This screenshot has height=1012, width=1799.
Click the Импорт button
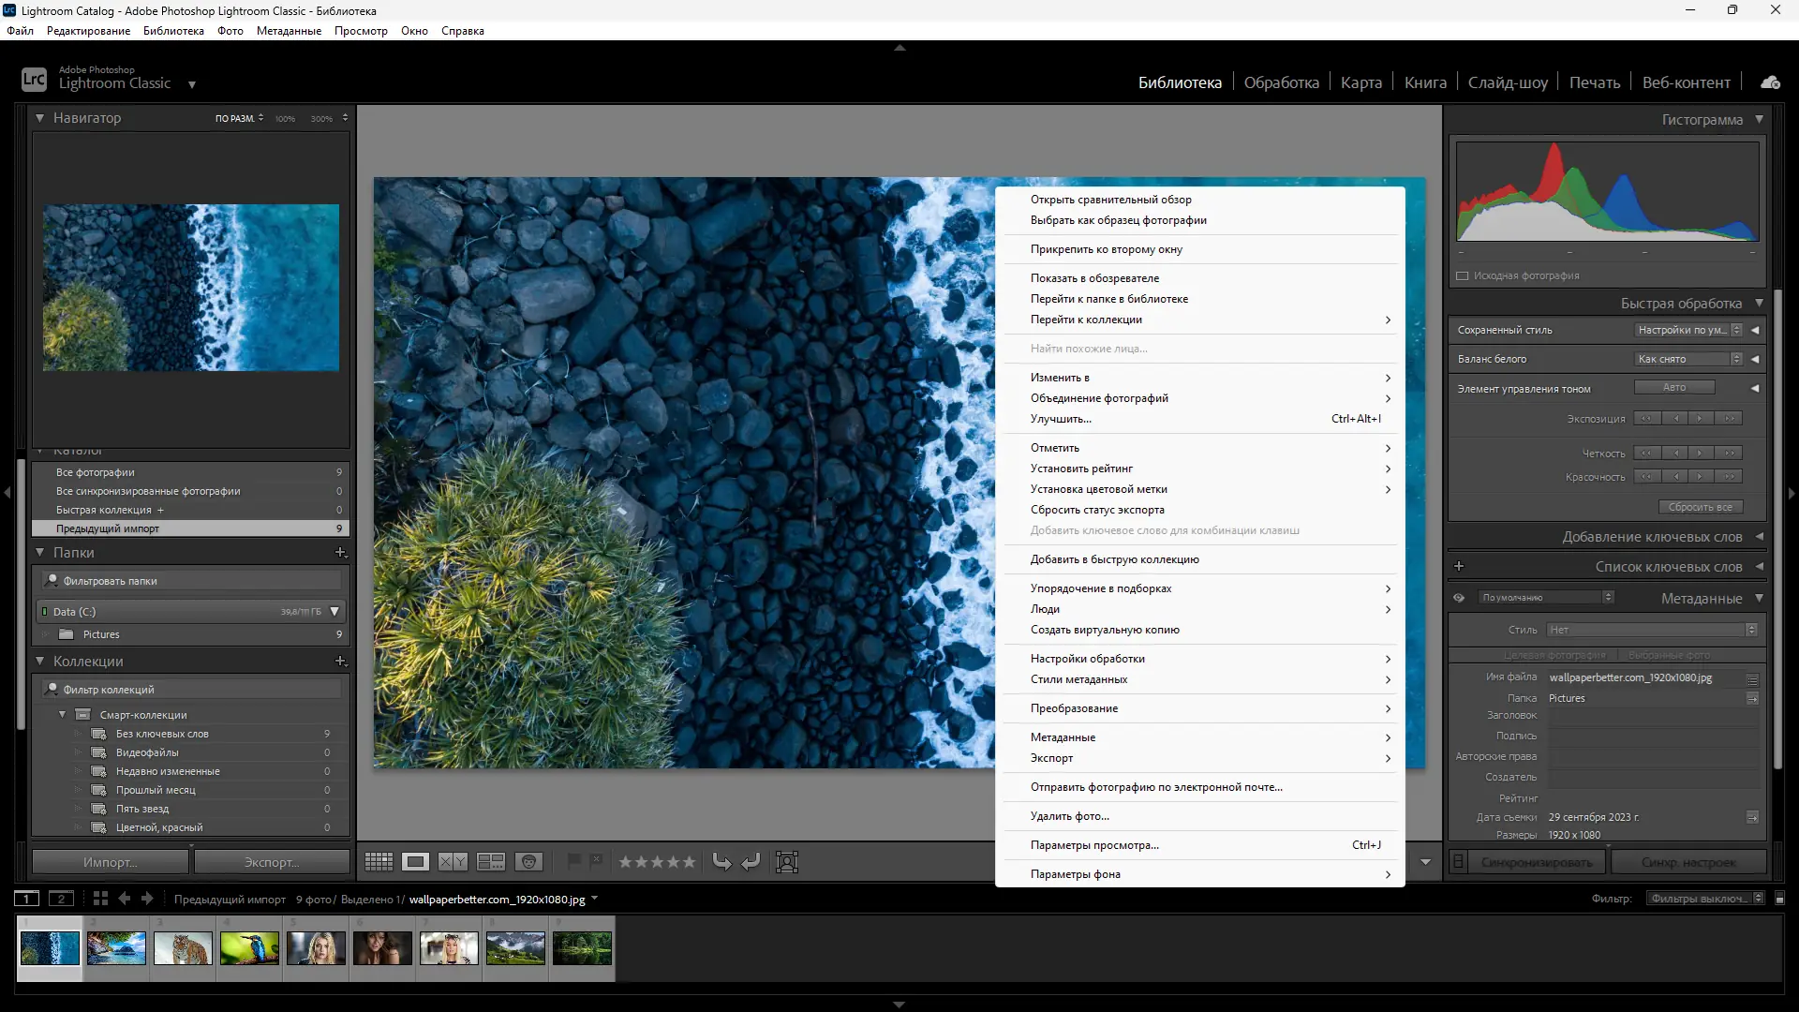click(111, 862)
